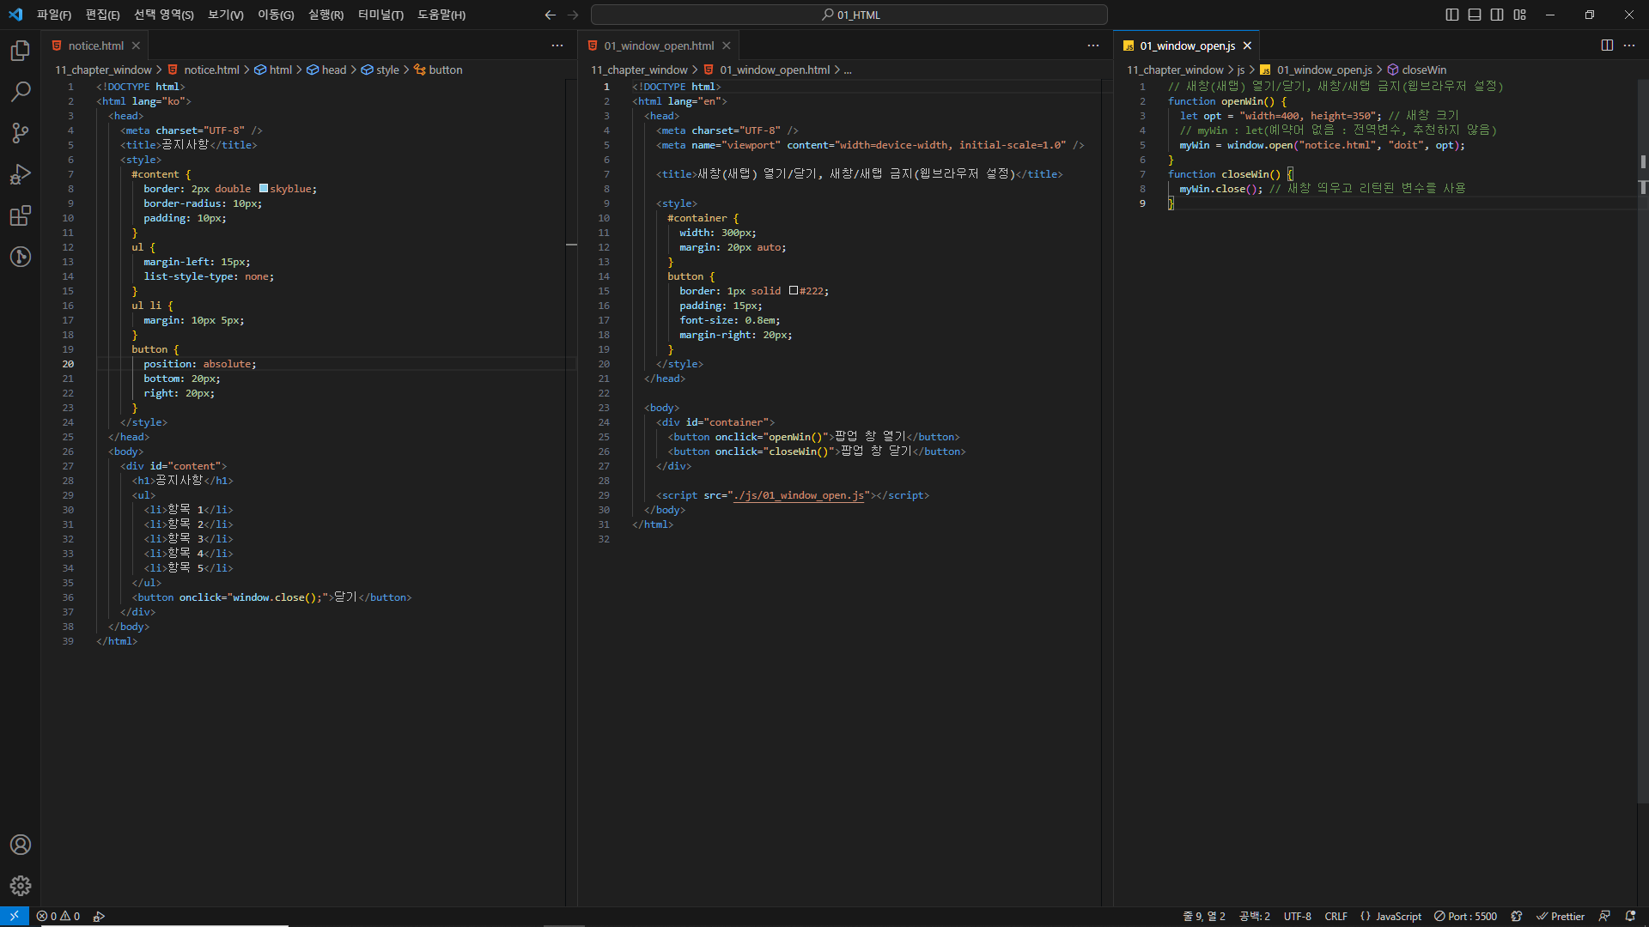
Task: Click the JavaScript language mode button
Action: (x=1397, y=916)
